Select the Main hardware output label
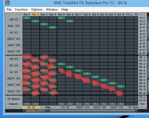Screen dimensions: 149x118 48,107
